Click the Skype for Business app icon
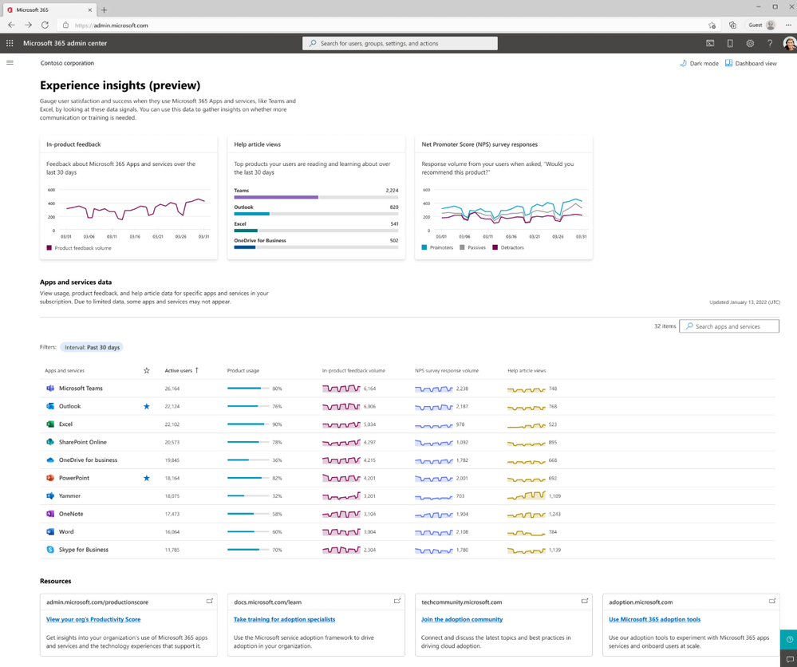This screenshot has width=797, height=667. (50, 550)
